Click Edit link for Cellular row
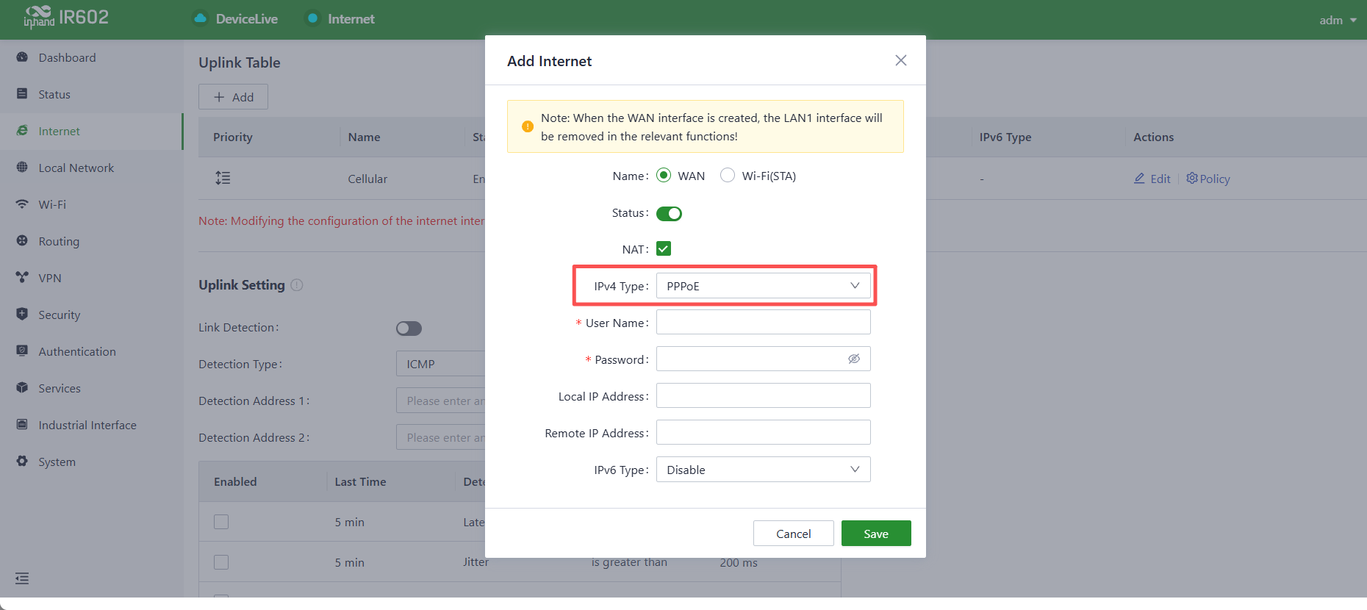1367x610 pixels. [x=1152, y=179]
